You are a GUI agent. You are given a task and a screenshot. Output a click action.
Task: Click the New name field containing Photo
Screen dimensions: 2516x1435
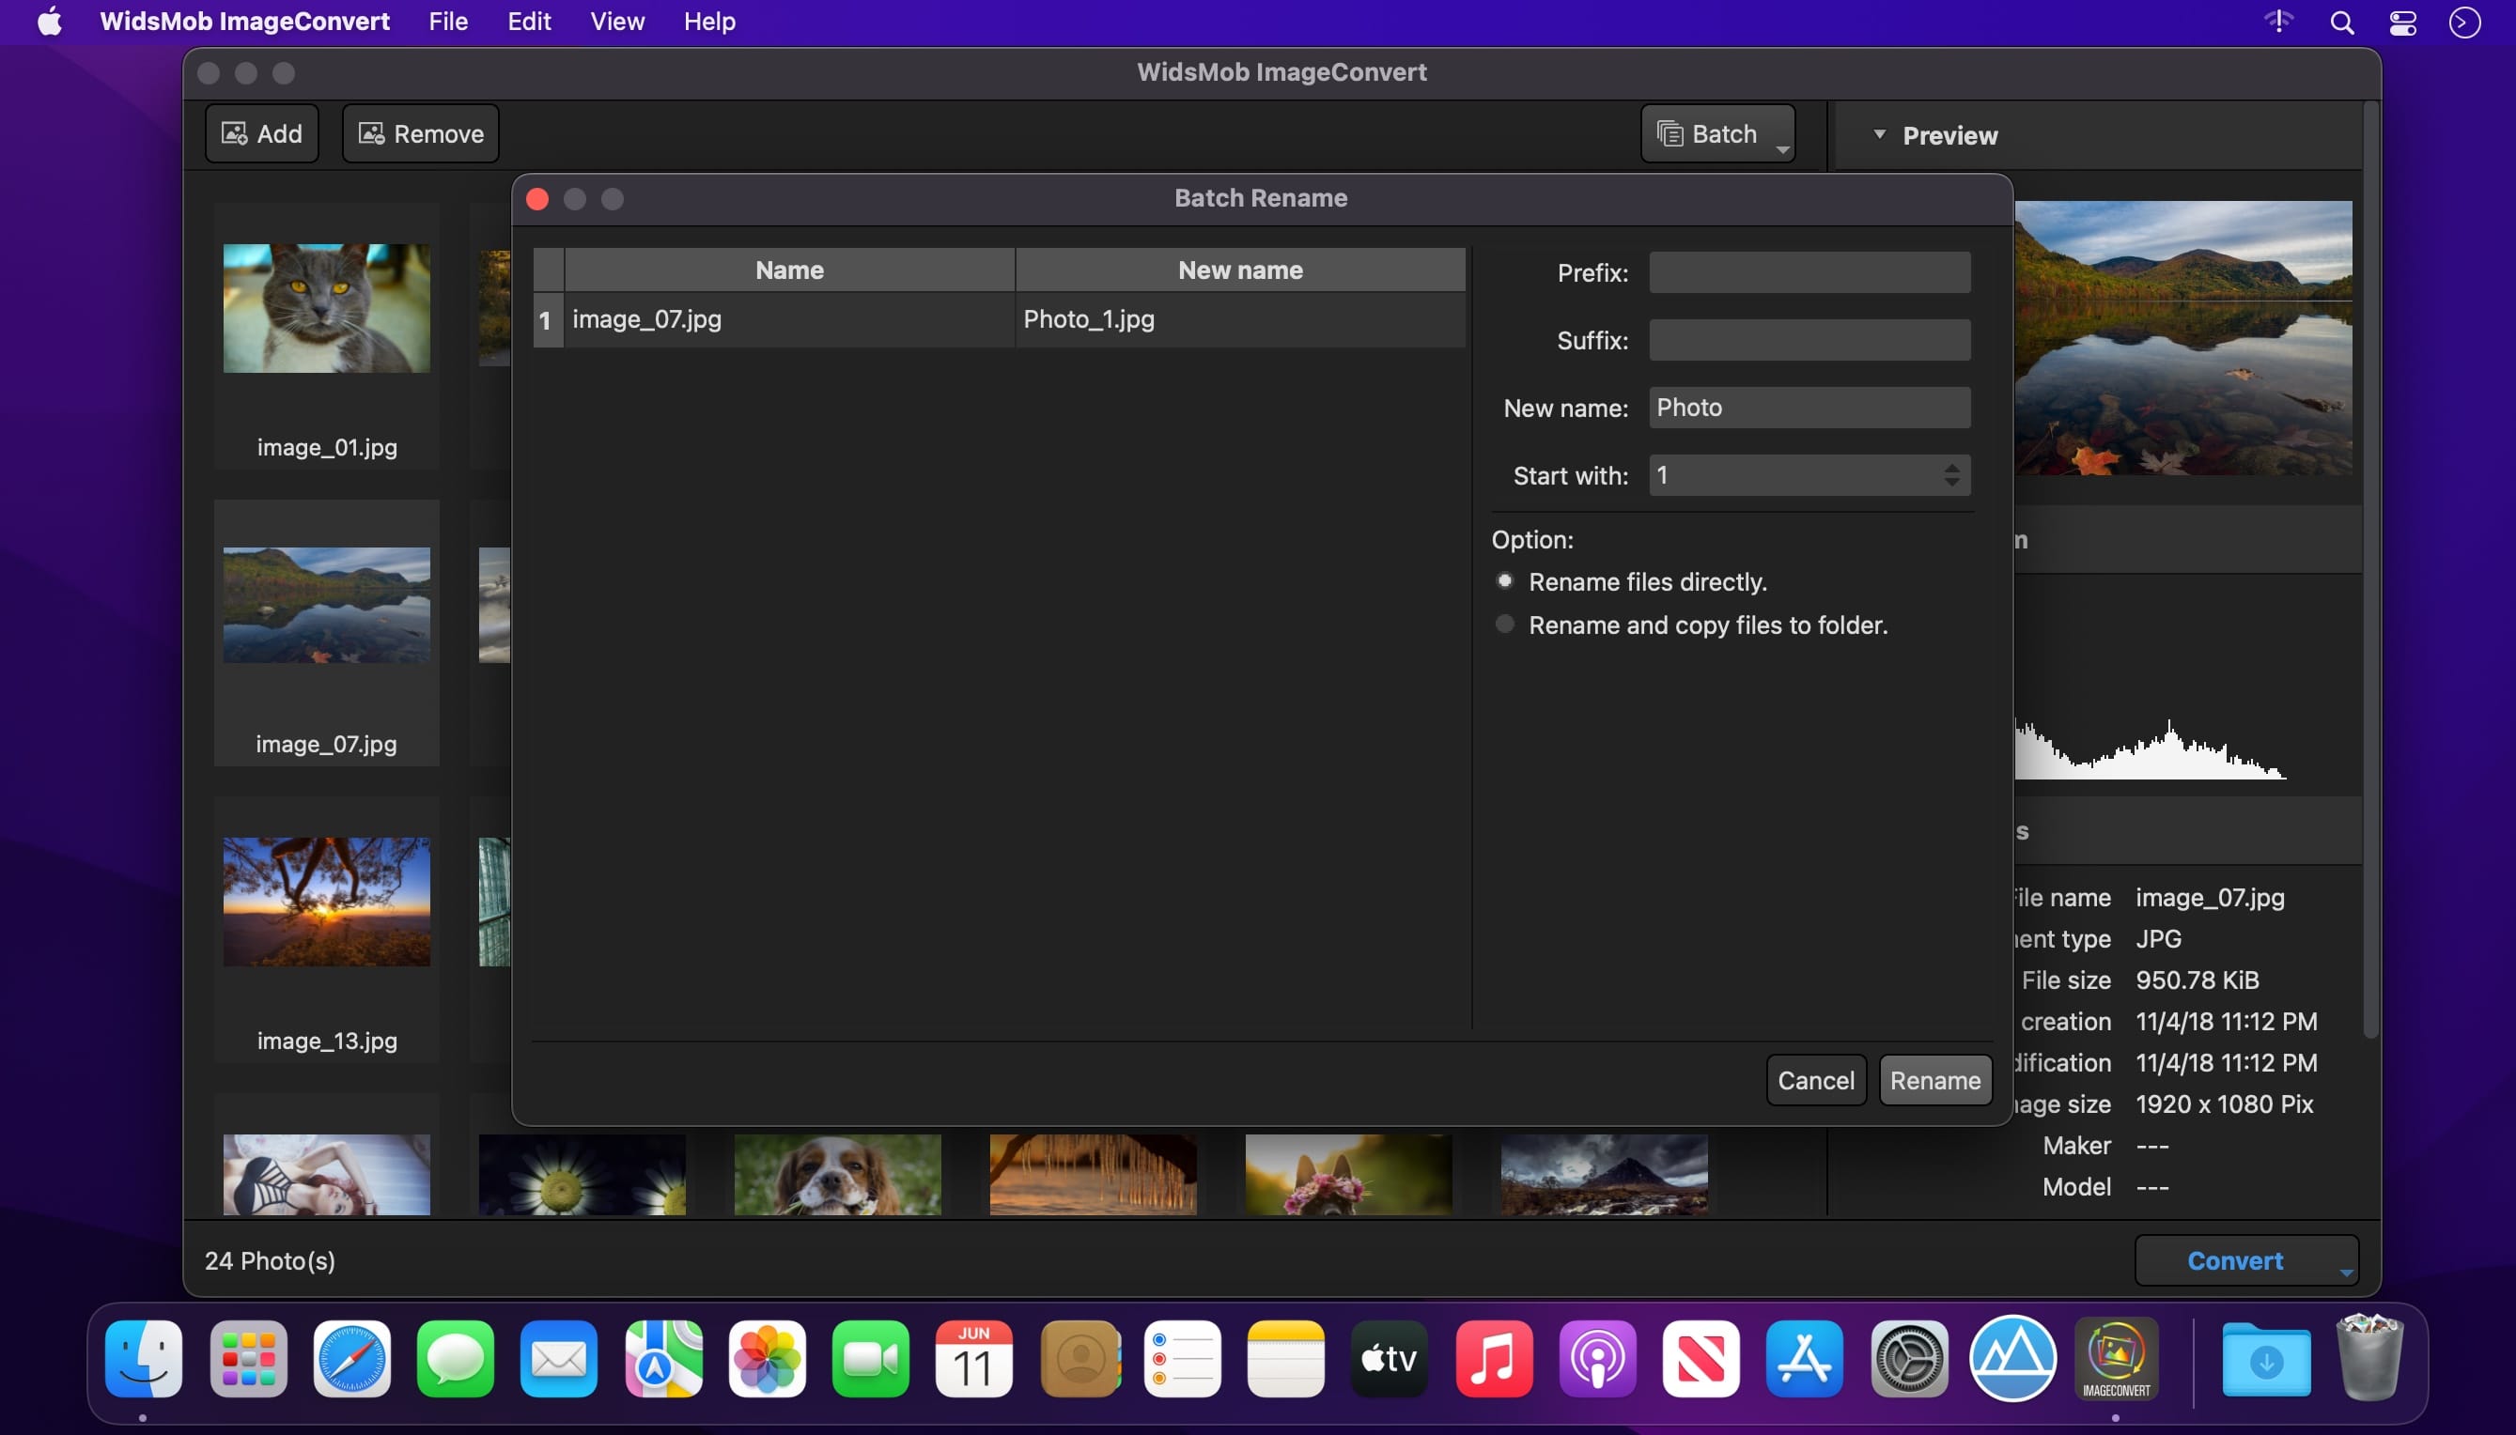[1809, 407]
